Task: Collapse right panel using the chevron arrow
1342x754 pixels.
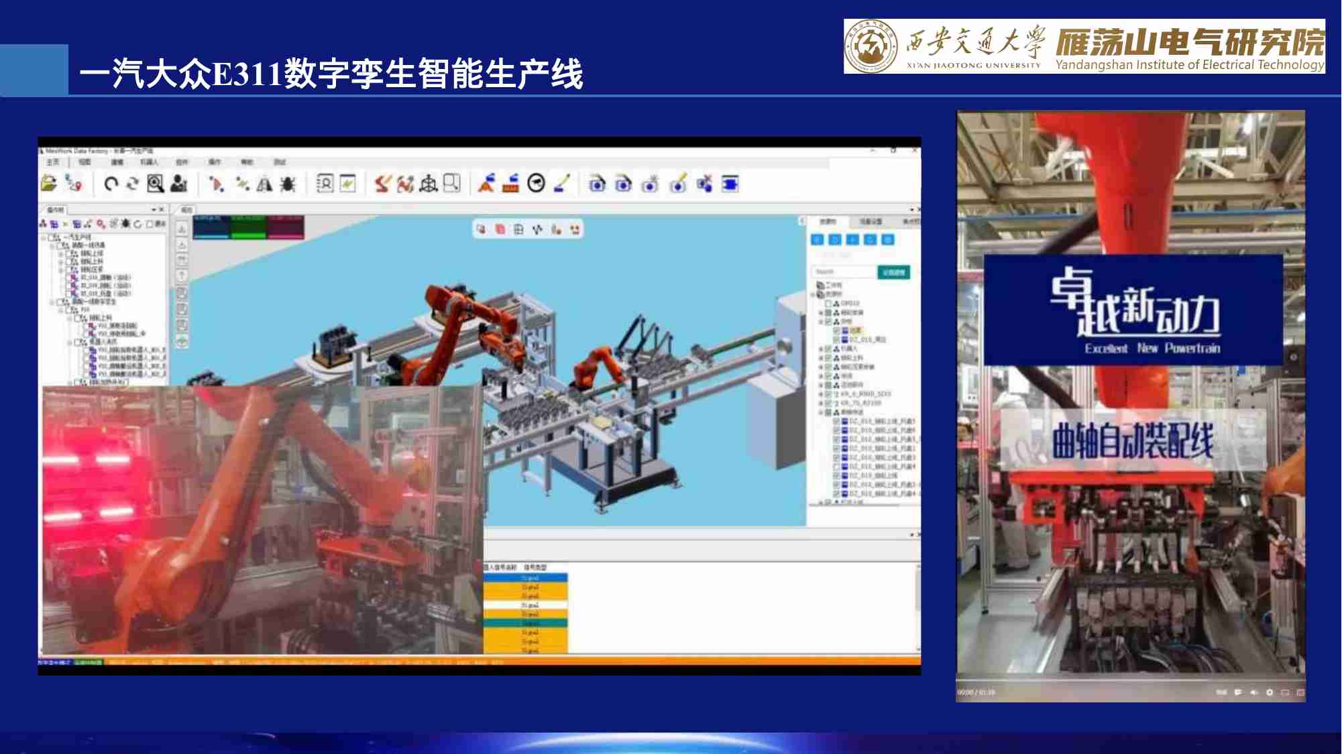Action: (801, 221)
